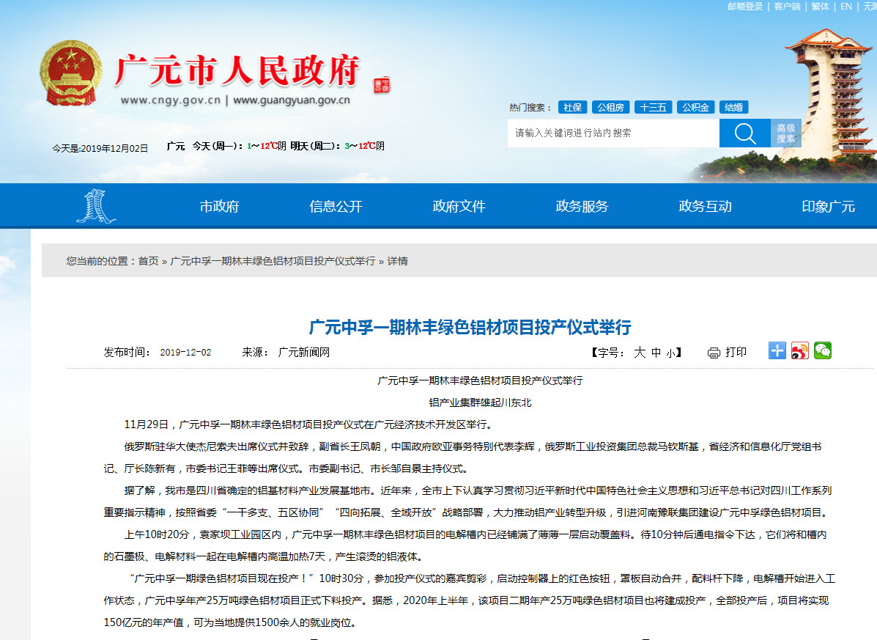The image size is (877, 640).
Task: Open the 印象广元 section
Action: click(x=827, y=206)
